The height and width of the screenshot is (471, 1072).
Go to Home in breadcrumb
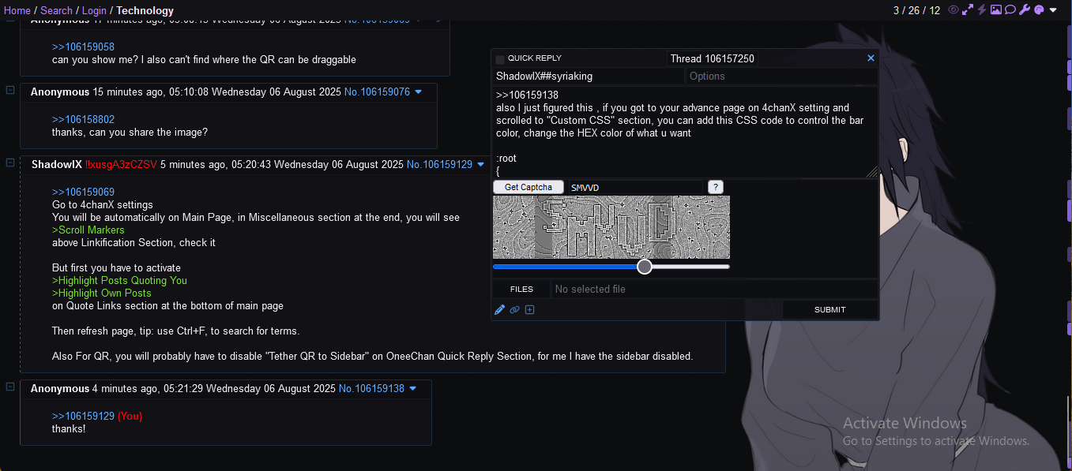coord(17,10)
